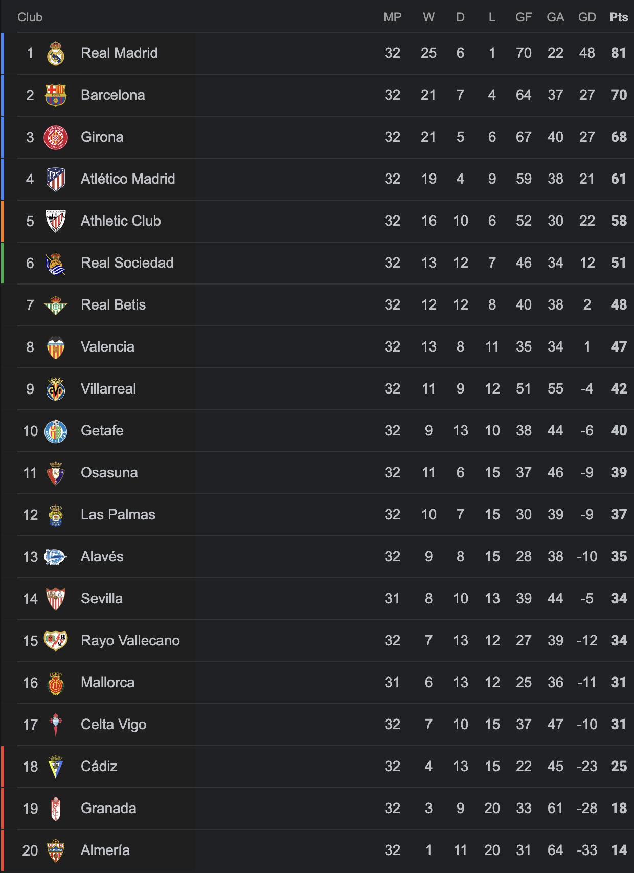
Task: Click the Valencia bat crest icon
Action: pos(56,347)
